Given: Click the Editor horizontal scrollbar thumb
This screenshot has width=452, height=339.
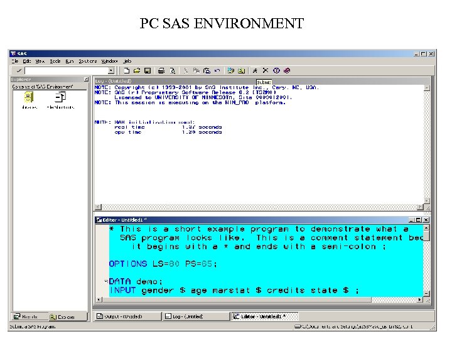Looking at the screenshot, I should [x=237, y=300].
